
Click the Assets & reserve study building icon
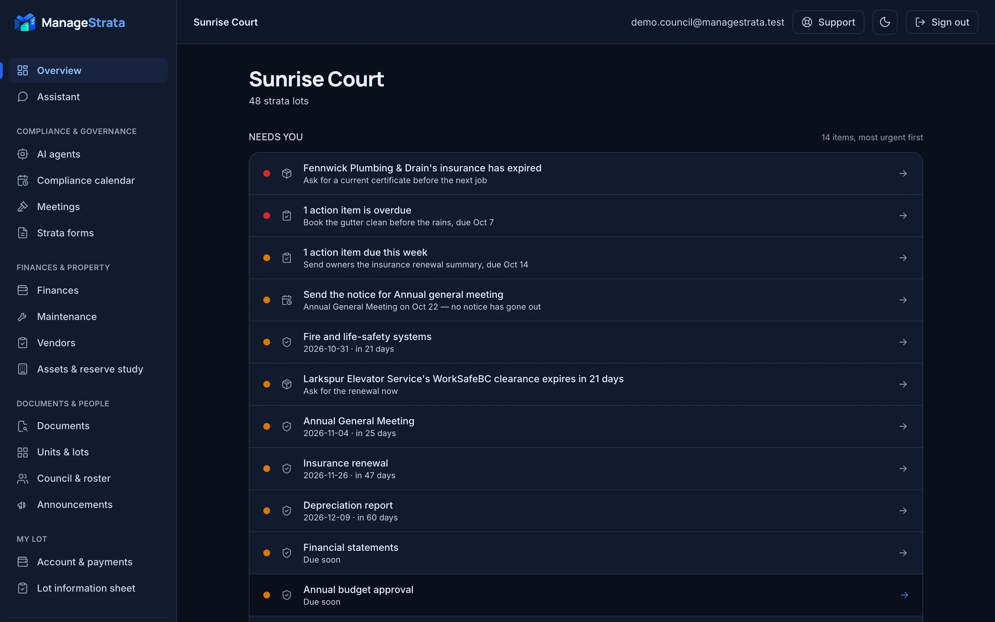[22, 369]
